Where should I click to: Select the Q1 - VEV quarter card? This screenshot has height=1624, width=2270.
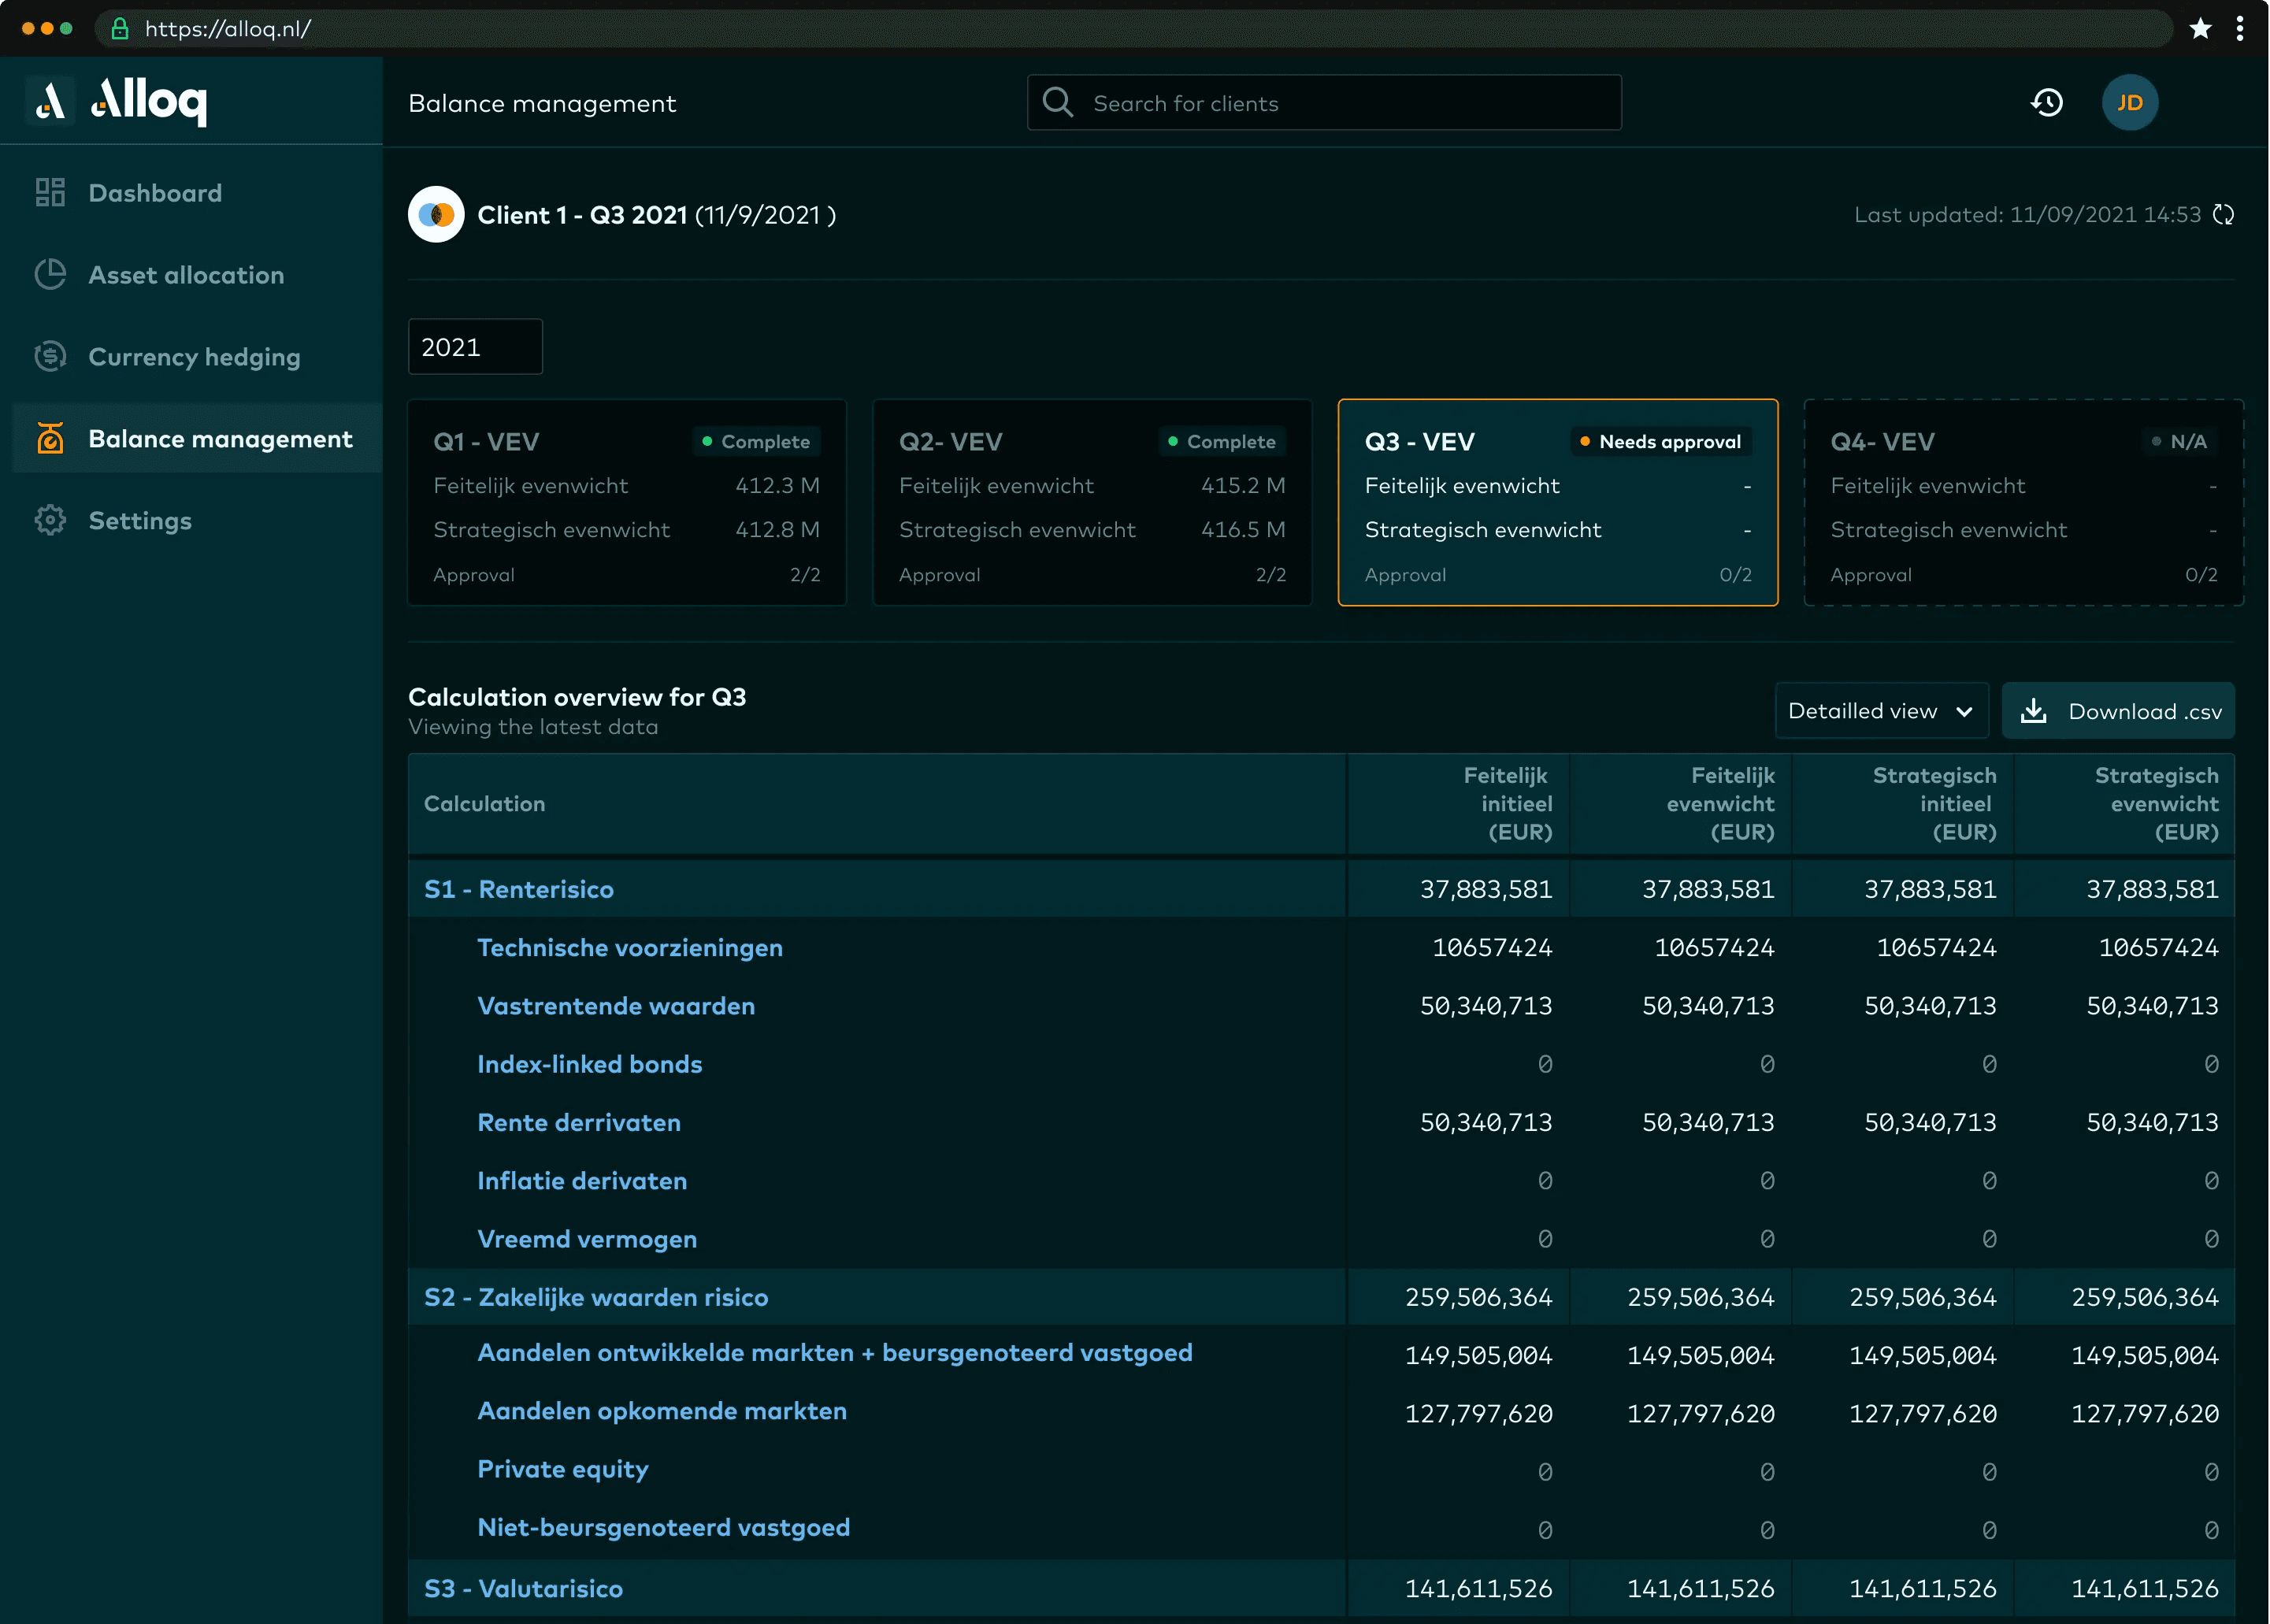[x=627, y=503]
